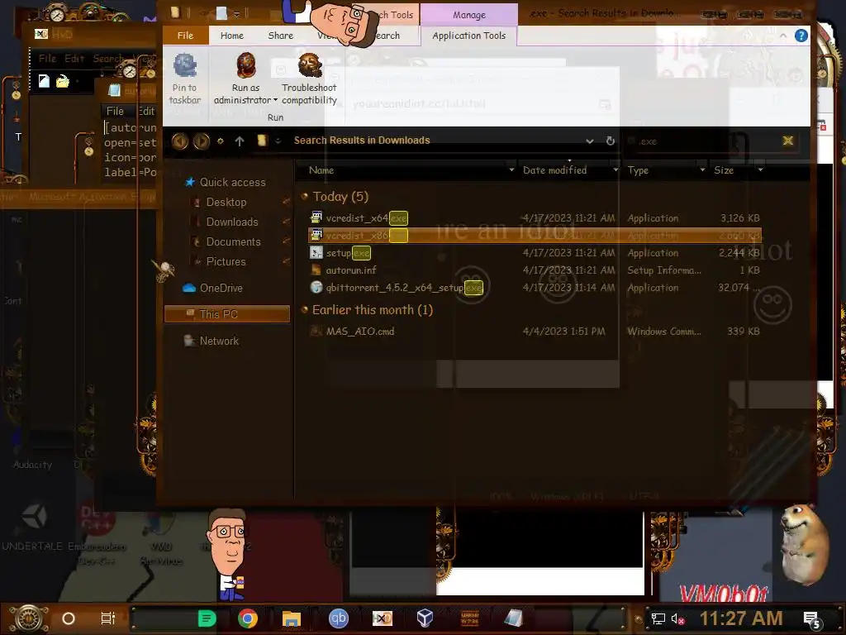
Task: Open the Date modified column dropdown
Action: pyautogui.click(x=615, y=170)
